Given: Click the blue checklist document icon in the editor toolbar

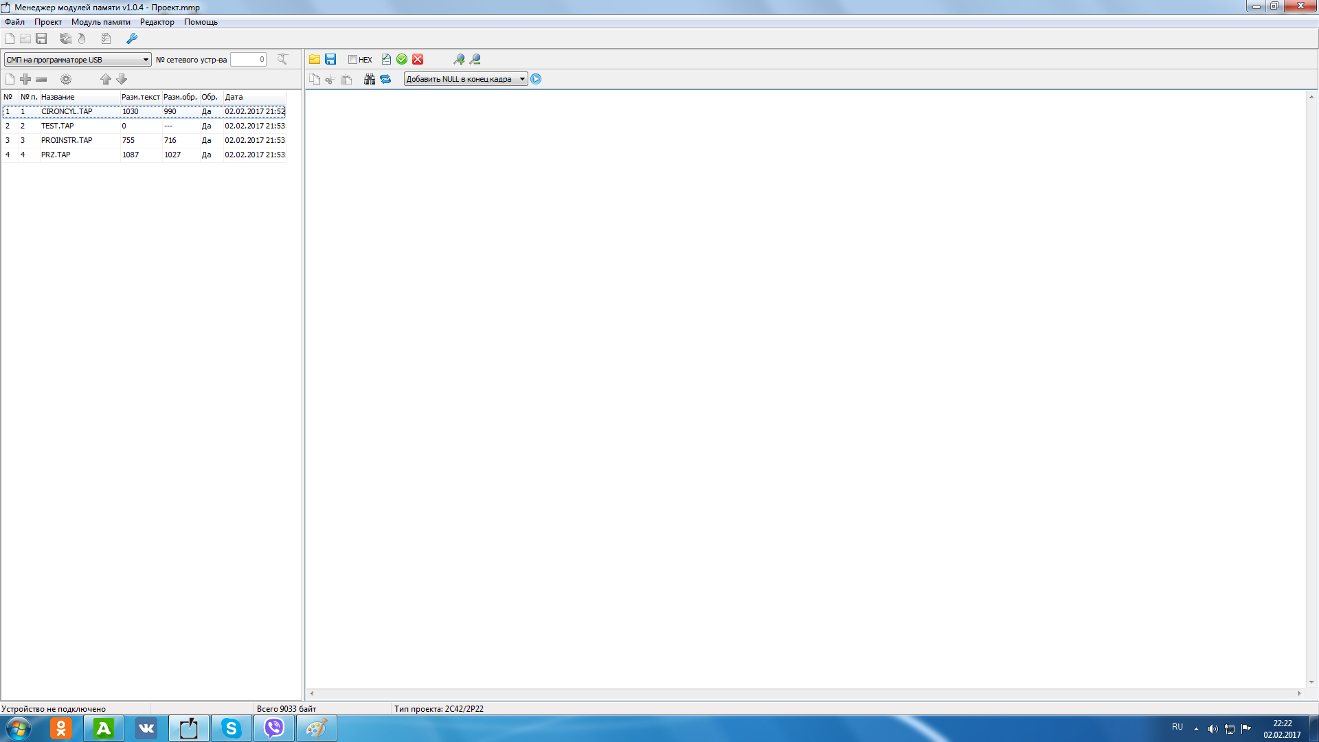Looking at the screenshot, I should click(x=386, y=59).
